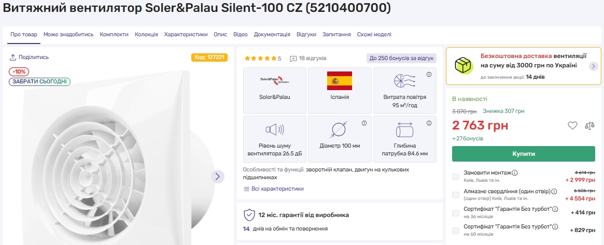Open the 18 відгуків reviews icon
604x245 pixels.
coord(293,59)
